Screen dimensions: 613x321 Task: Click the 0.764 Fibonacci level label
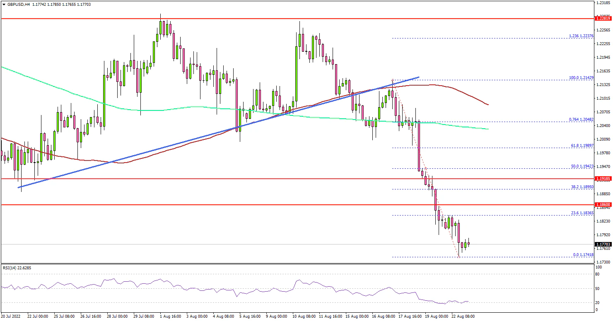tap(582, 120)
